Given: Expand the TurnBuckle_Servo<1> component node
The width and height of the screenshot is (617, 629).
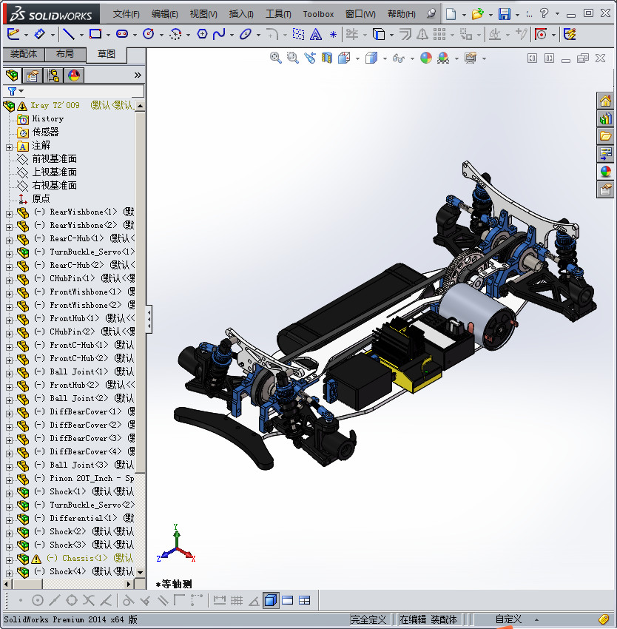Looking at the screenshot, I should [9, 254].
